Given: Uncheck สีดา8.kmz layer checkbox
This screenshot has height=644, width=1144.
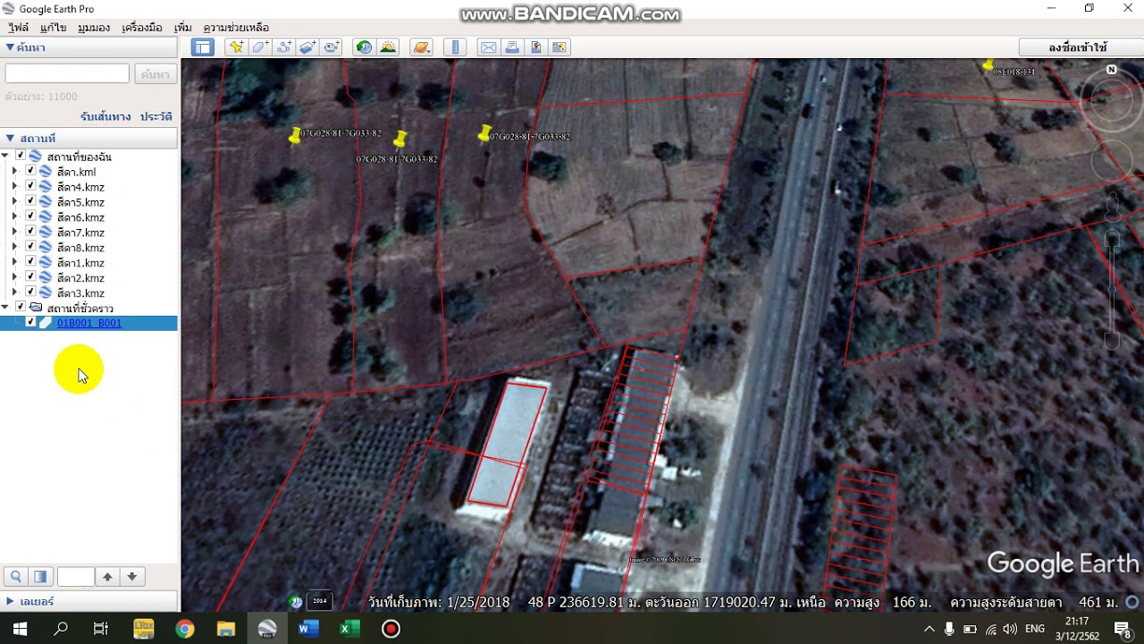Looking at the screenshot, I should [30, 248].
